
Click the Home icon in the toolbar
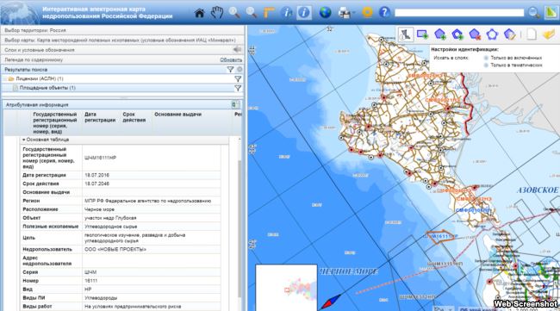[199, 13]
